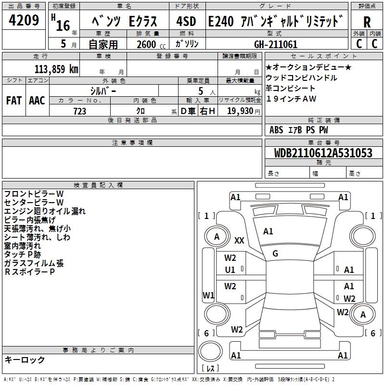The height and width of the screenshot is (385, 385).
Task: Select the shift type FAT
Action: point(14,101)
